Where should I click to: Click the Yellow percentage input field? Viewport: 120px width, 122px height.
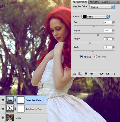click(108, 39)
